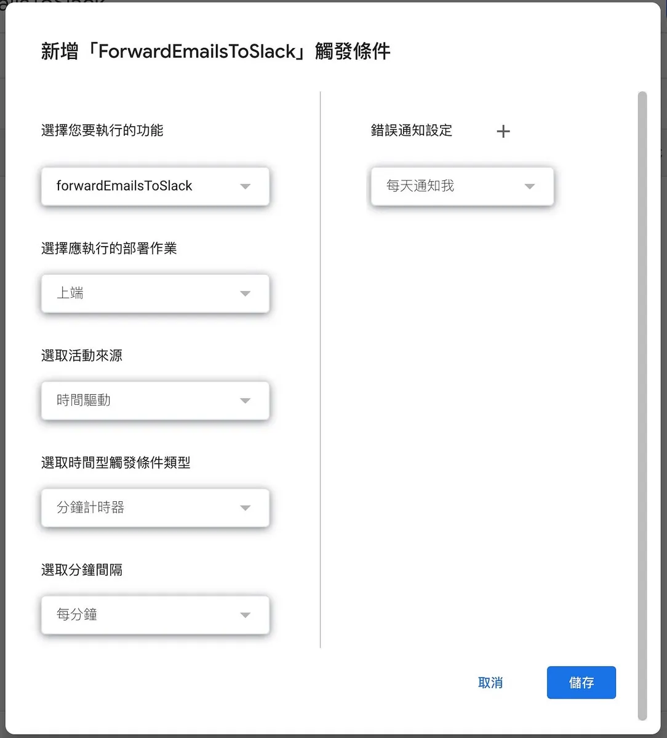Click the 選取分鐘間隔 field label
667x738 pixels.
coord(82,570)
